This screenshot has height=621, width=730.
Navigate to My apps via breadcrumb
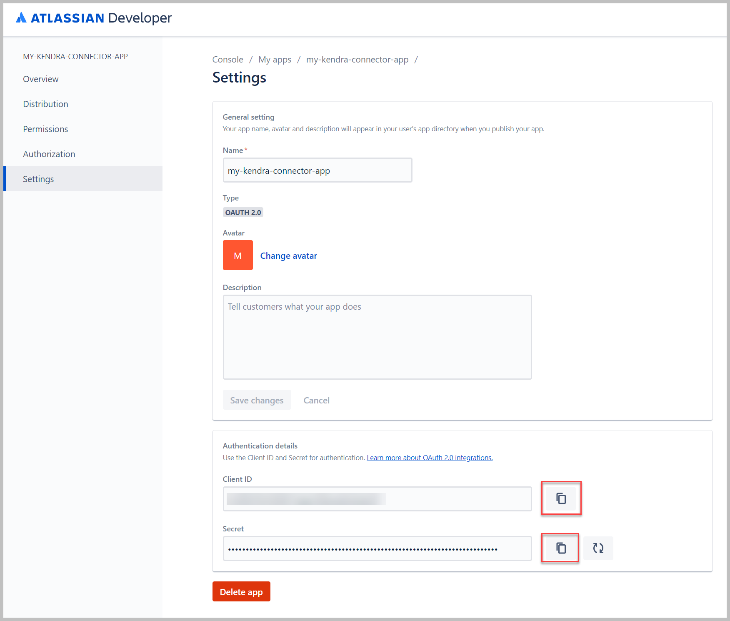coord(275,59)
